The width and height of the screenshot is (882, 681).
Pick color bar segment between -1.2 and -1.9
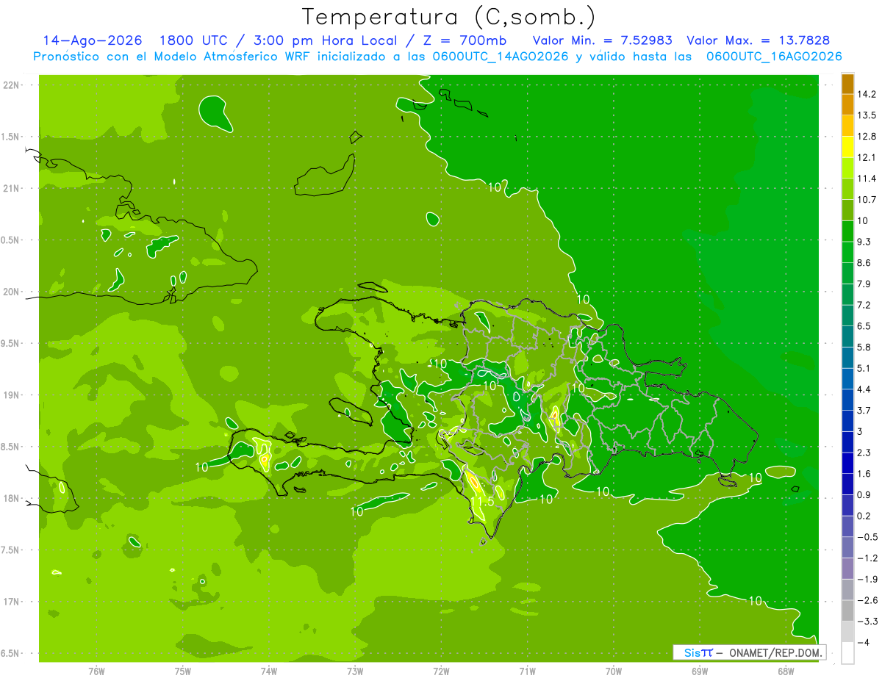click(847, 568)
